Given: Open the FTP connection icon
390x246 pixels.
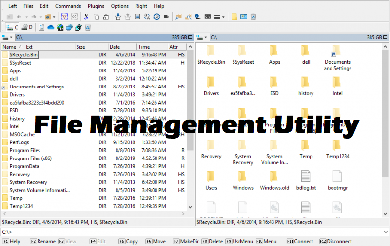Looking at the screenshot, I should click(60, 27).
